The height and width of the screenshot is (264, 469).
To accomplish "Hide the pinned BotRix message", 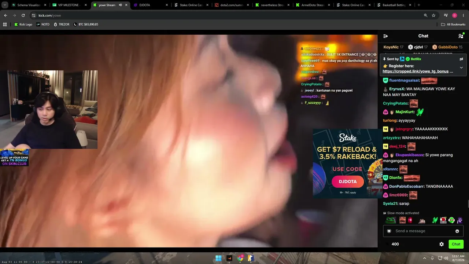I will (461, 59).
